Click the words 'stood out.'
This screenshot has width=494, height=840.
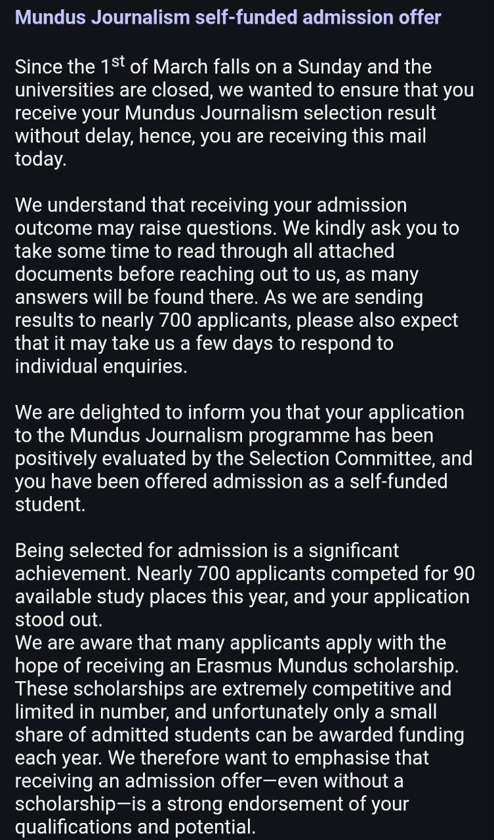(x=57, y=619)
